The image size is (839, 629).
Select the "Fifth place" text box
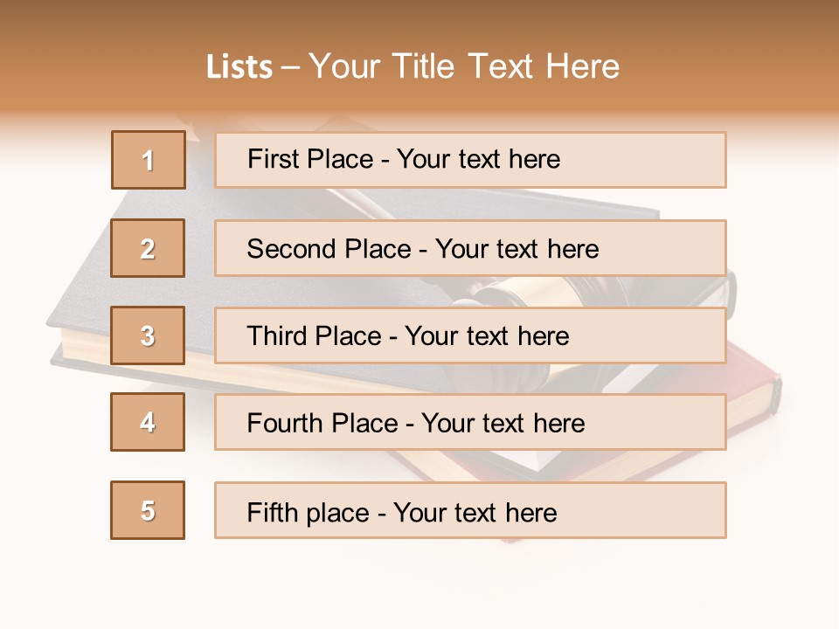(470, 510)
